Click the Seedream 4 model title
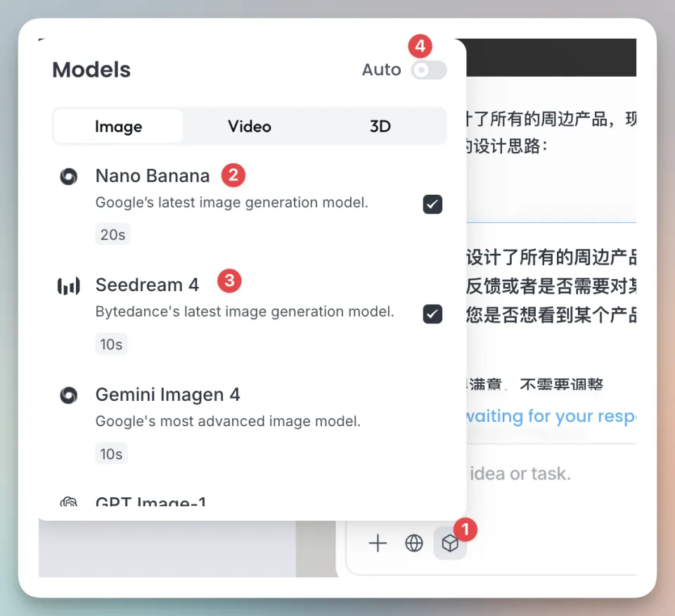This screenshot has width=675, height=616. point(147,285)
